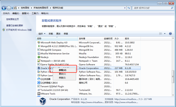Click the Control Panel icon in address bar
Screen dimensions: 176x107
tap(16, 8)
